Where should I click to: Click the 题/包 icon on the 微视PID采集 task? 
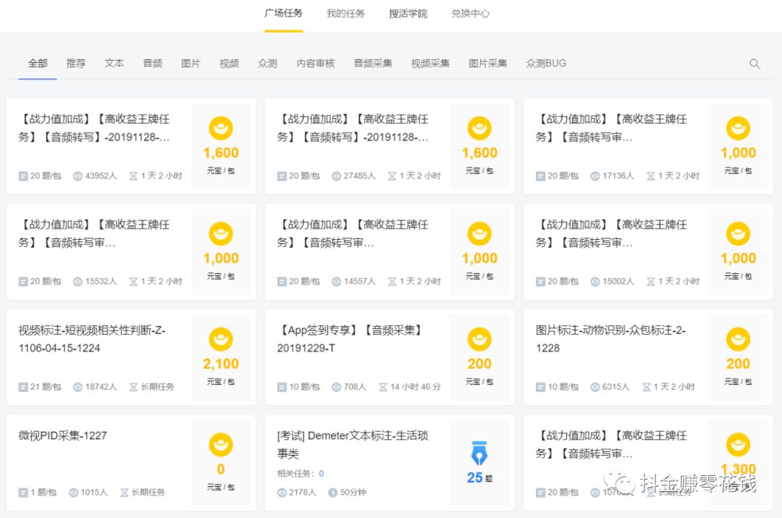pyautogui.click(x=24, y=492)
